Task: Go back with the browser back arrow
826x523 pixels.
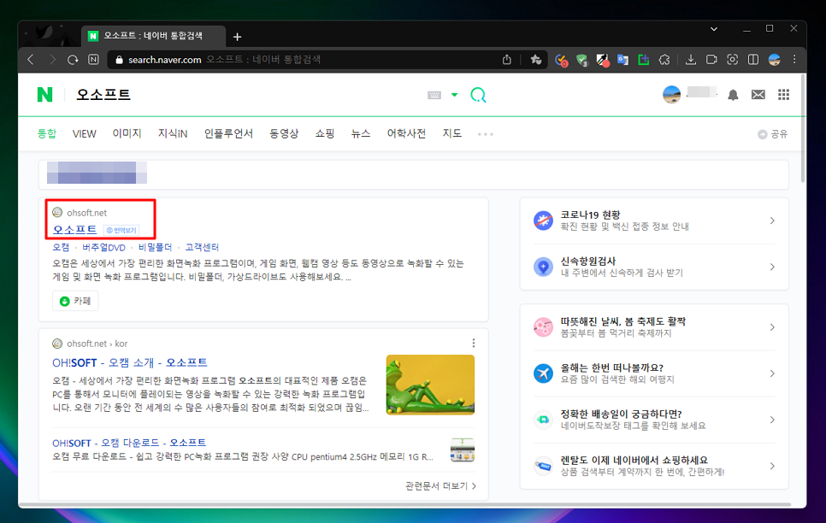Action: [x=31, y=60]
